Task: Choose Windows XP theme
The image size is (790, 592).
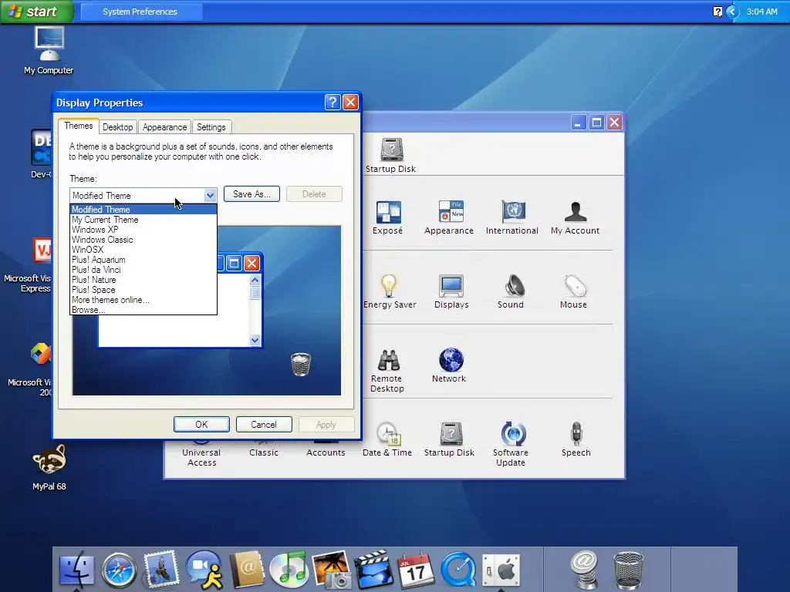Action: (143, 230)
